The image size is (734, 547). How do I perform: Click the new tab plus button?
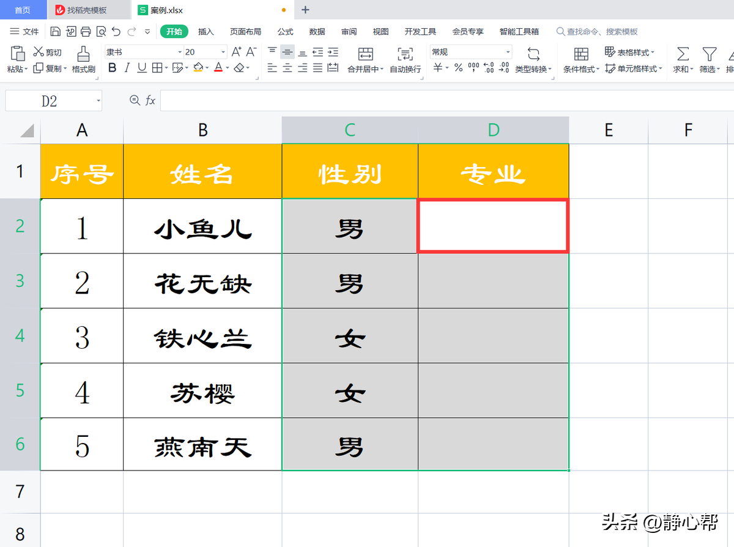pyautogui.click(x=306, y=10)
